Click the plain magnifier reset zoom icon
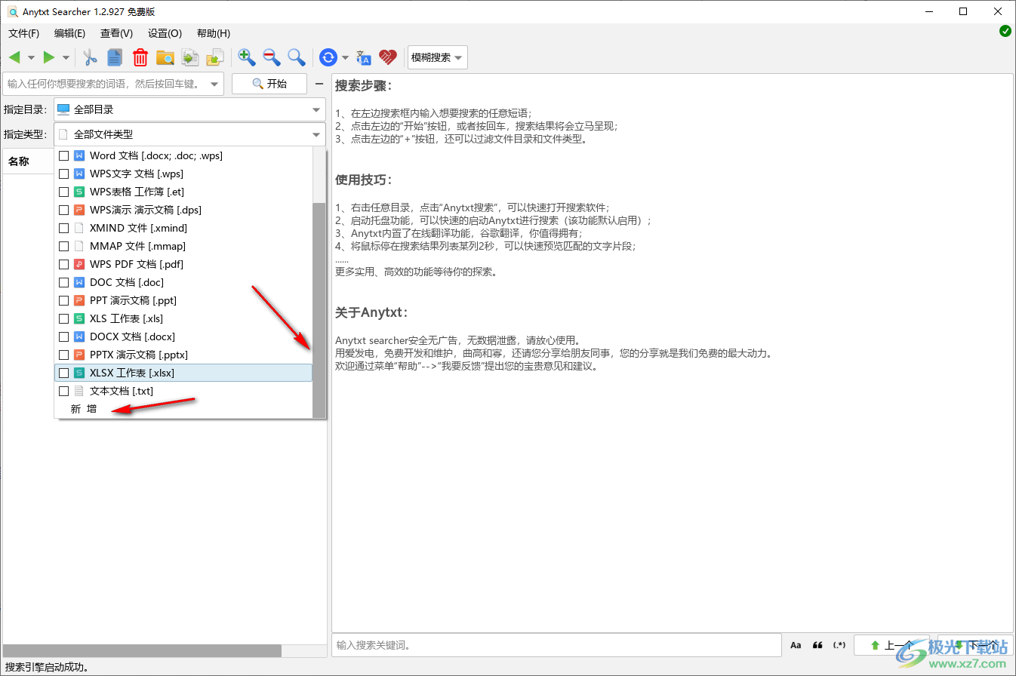 pyautogui.click(x=297, y=57)
